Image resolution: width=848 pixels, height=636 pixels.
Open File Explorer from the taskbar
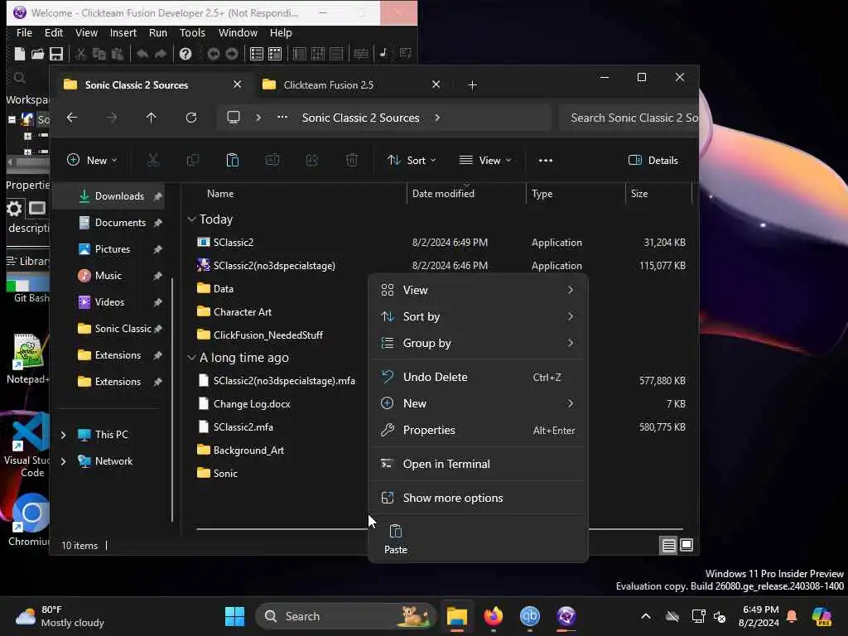tap(457, 616)
